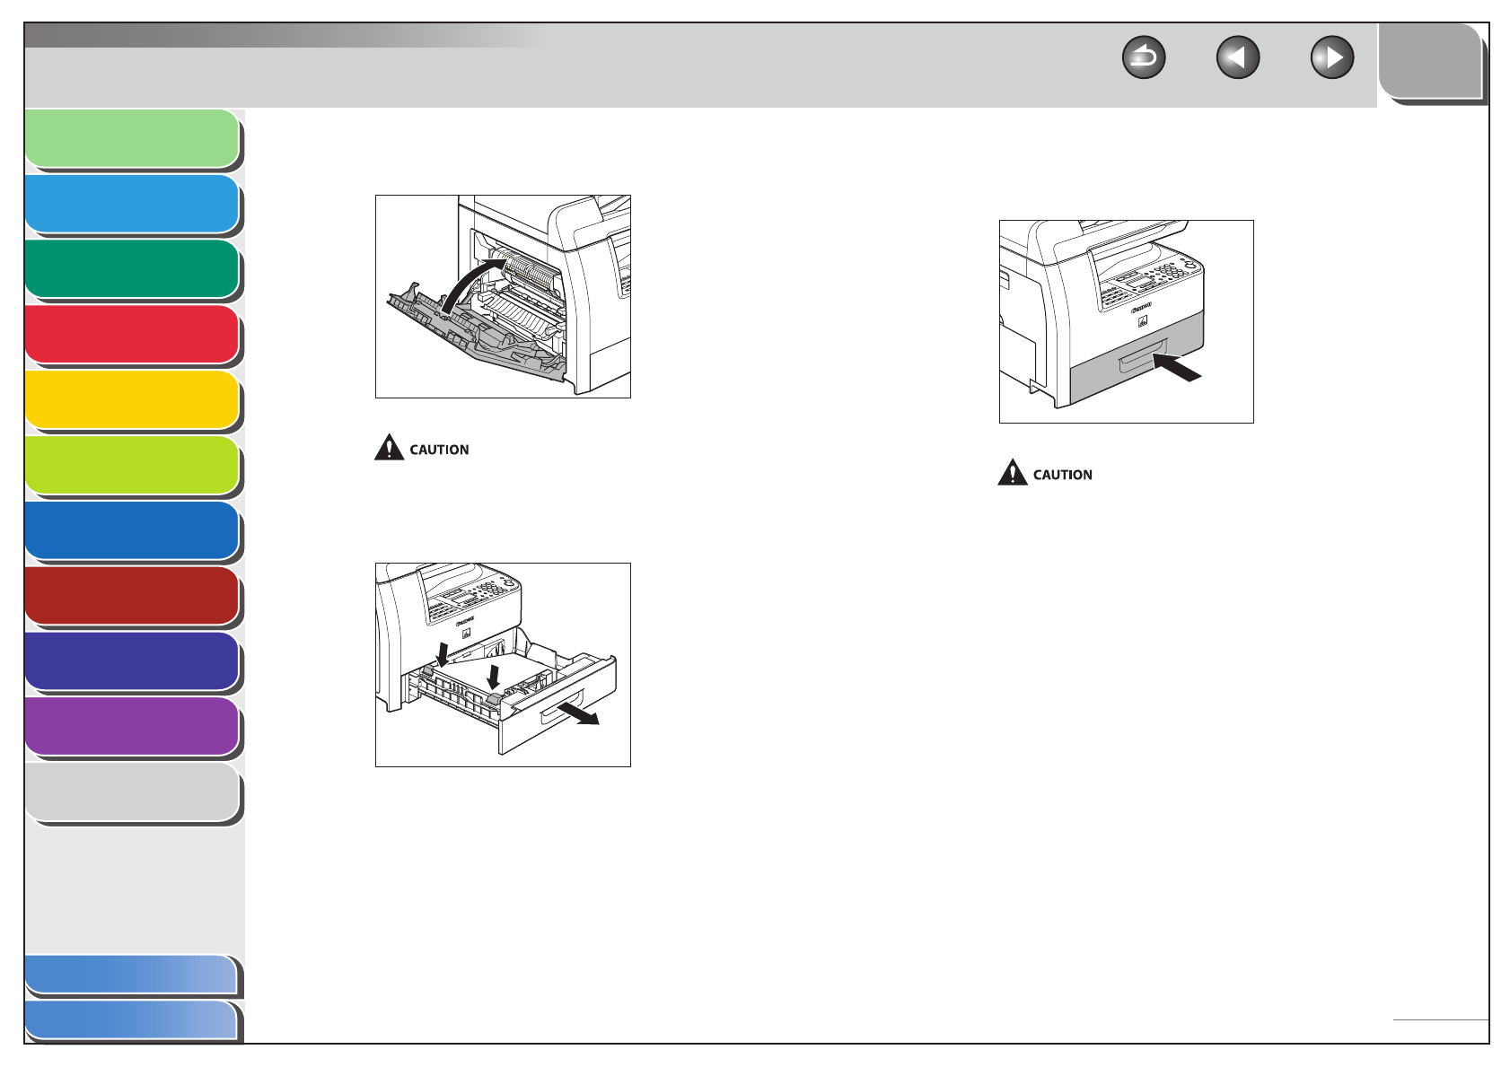Go to next page with right arrow

pos(1331,58)
